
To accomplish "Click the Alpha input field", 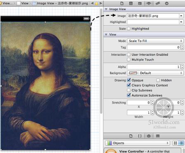I will pyautogui.click(x=154, y=67).
